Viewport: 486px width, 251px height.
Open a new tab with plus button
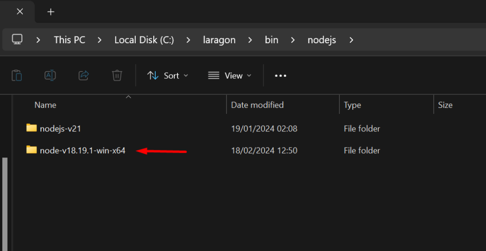coord(50,12)
